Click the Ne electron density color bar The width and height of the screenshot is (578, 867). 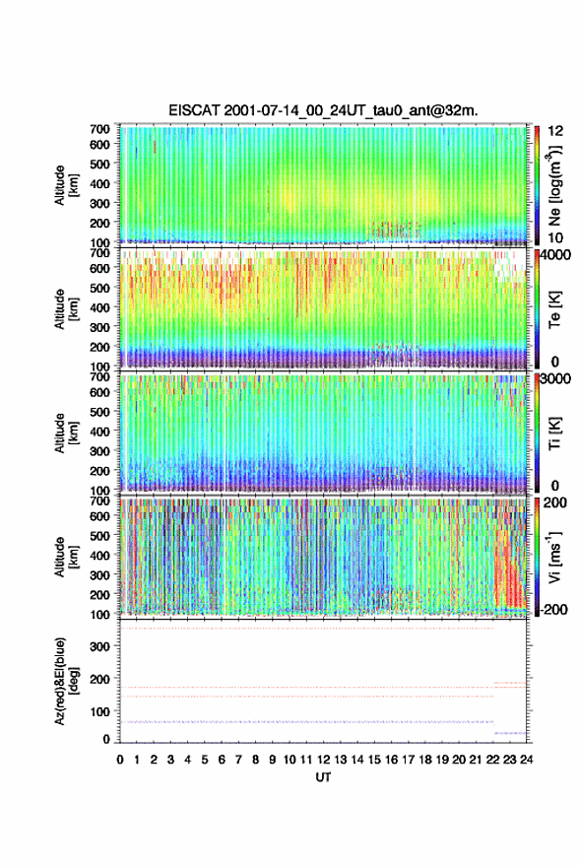(537, 185)
